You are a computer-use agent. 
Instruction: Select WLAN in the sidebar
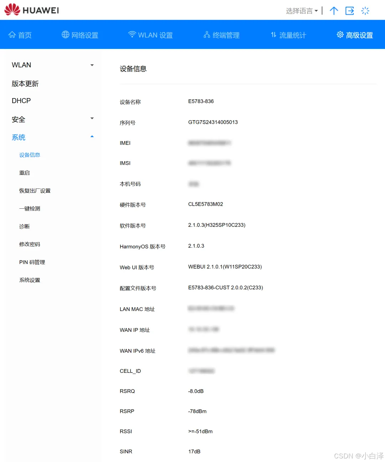(21, 65)
